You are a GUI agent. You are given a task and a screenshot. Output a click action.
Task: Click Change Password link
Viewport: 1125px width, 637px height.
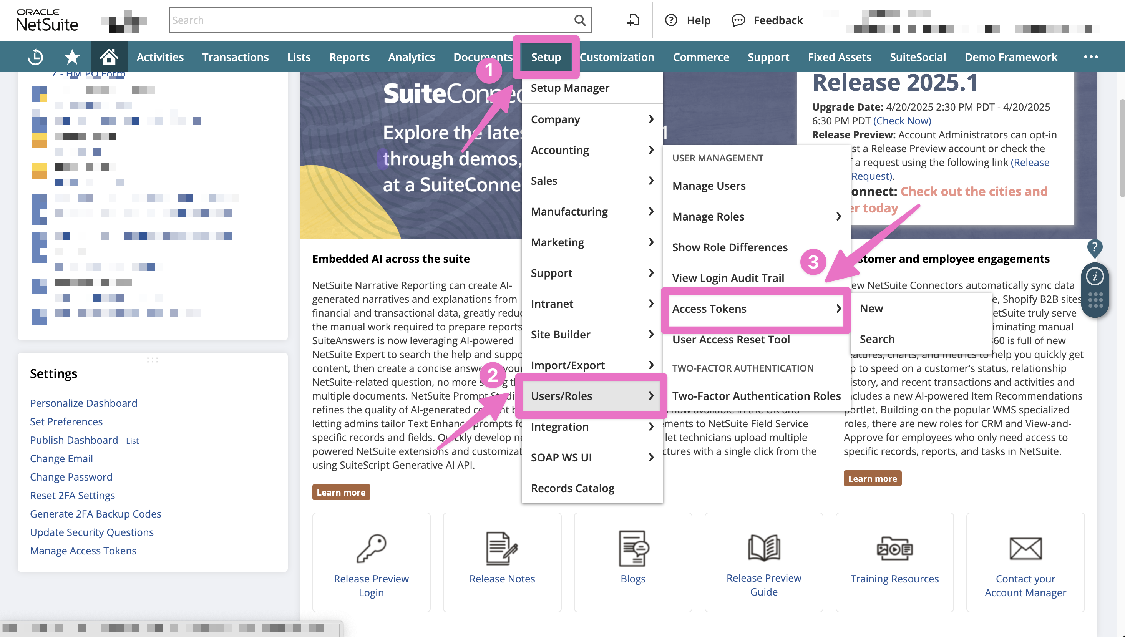point(71,477)
